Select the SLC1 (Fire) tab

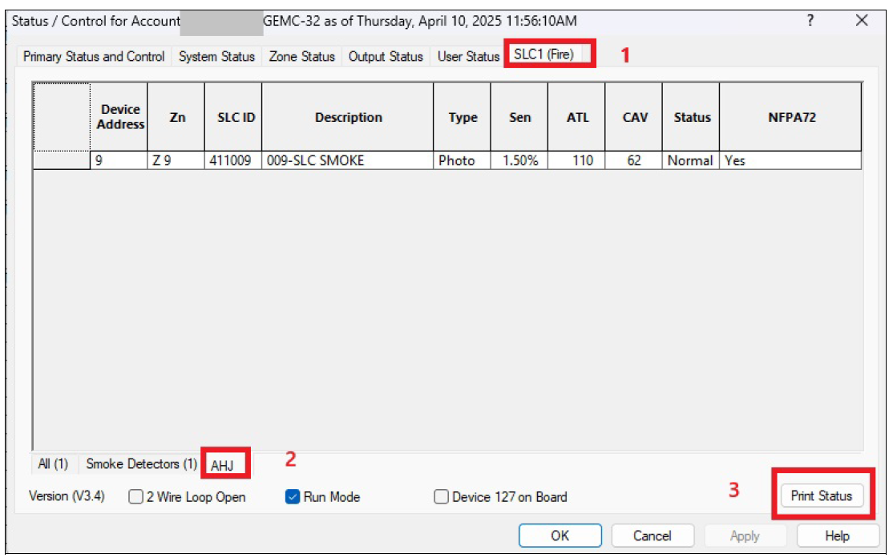click(x=543, y=55)
